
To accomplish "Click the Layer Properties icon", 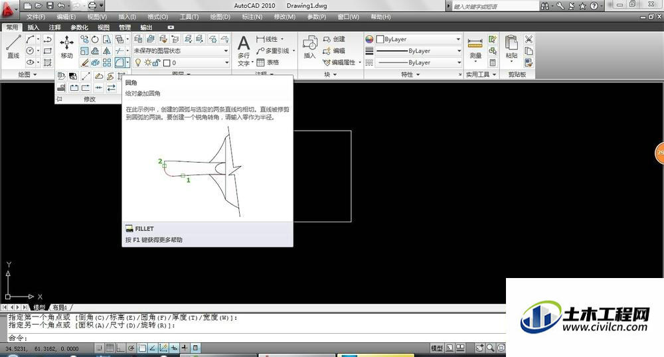I will tap(138, 39).
